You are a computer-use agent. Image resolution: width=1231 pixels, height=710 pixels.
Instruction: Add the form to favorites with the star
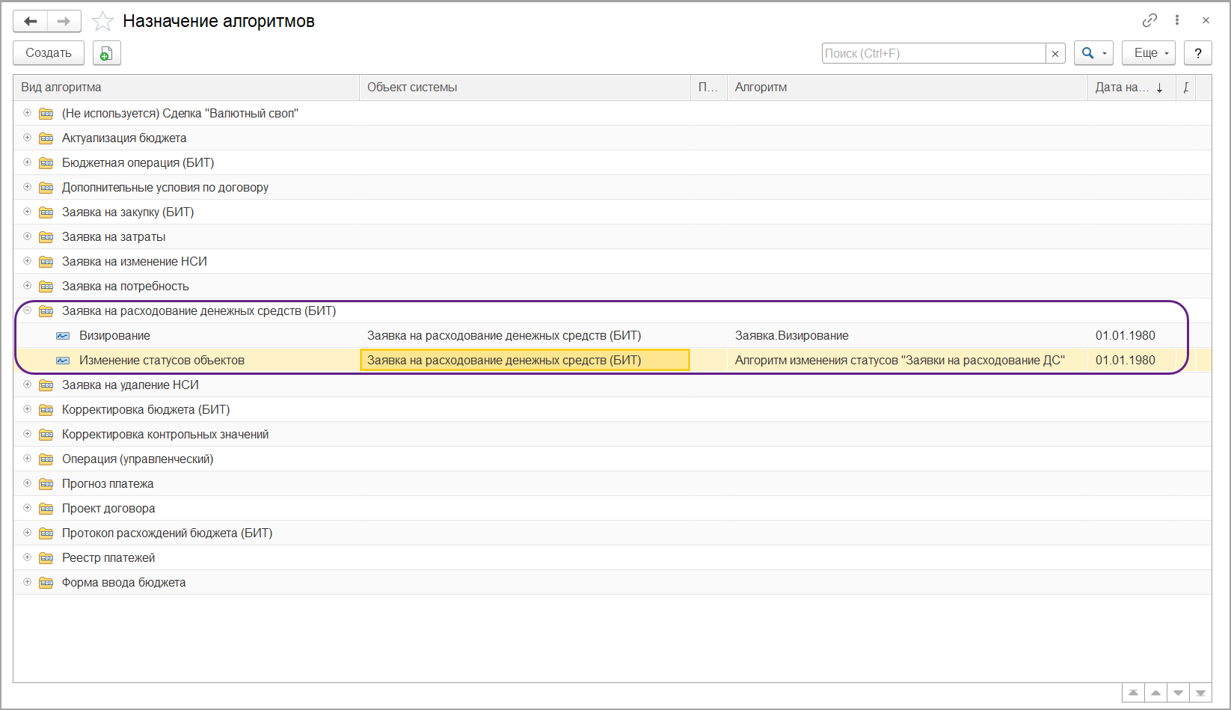[x=102, y=21]
